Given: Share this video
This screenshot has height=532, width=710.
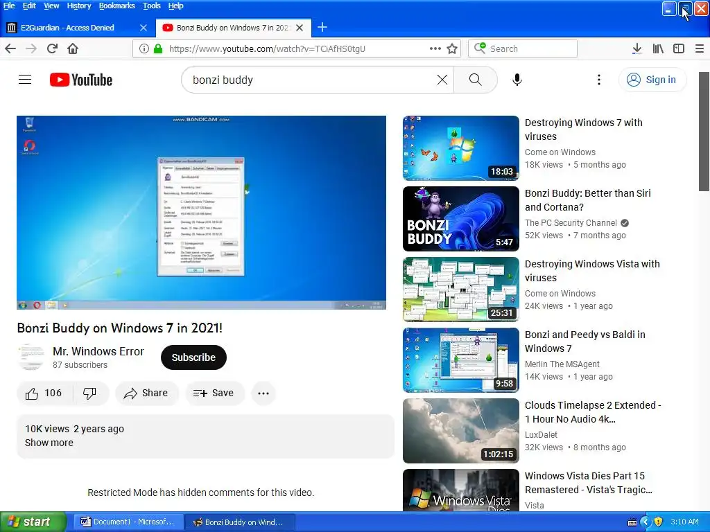Looking at the screenshot, I should point(147,393).
